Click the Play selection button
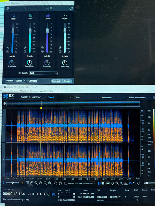This screenshot has height=206, width=155. (45, 194)
